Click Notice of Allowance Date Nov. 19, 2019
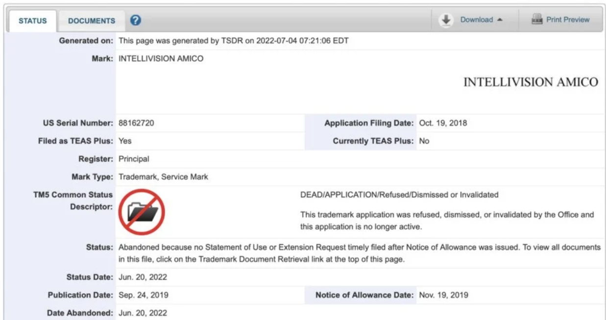The height and width of the screenshot is (320, 606). (x=444, y=295)
